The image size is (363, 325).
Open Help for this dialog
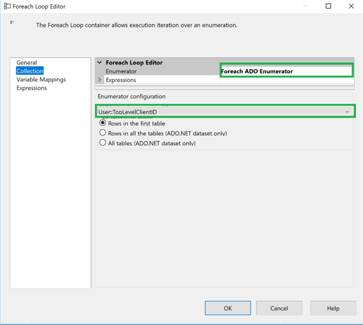point(333,308)
